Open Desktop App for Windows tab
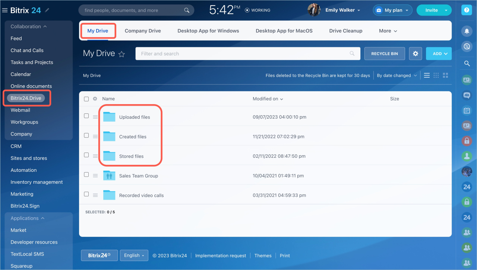477x270 pixels. coord(208,31)
